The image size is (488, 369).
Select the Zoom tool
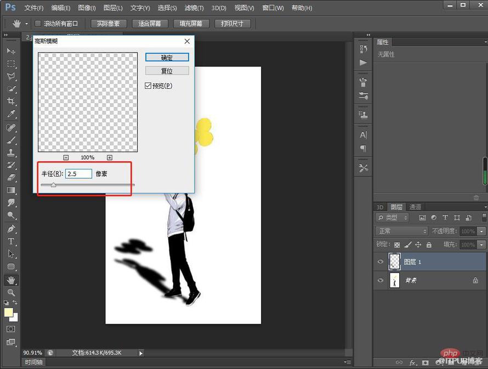[11, 292]
